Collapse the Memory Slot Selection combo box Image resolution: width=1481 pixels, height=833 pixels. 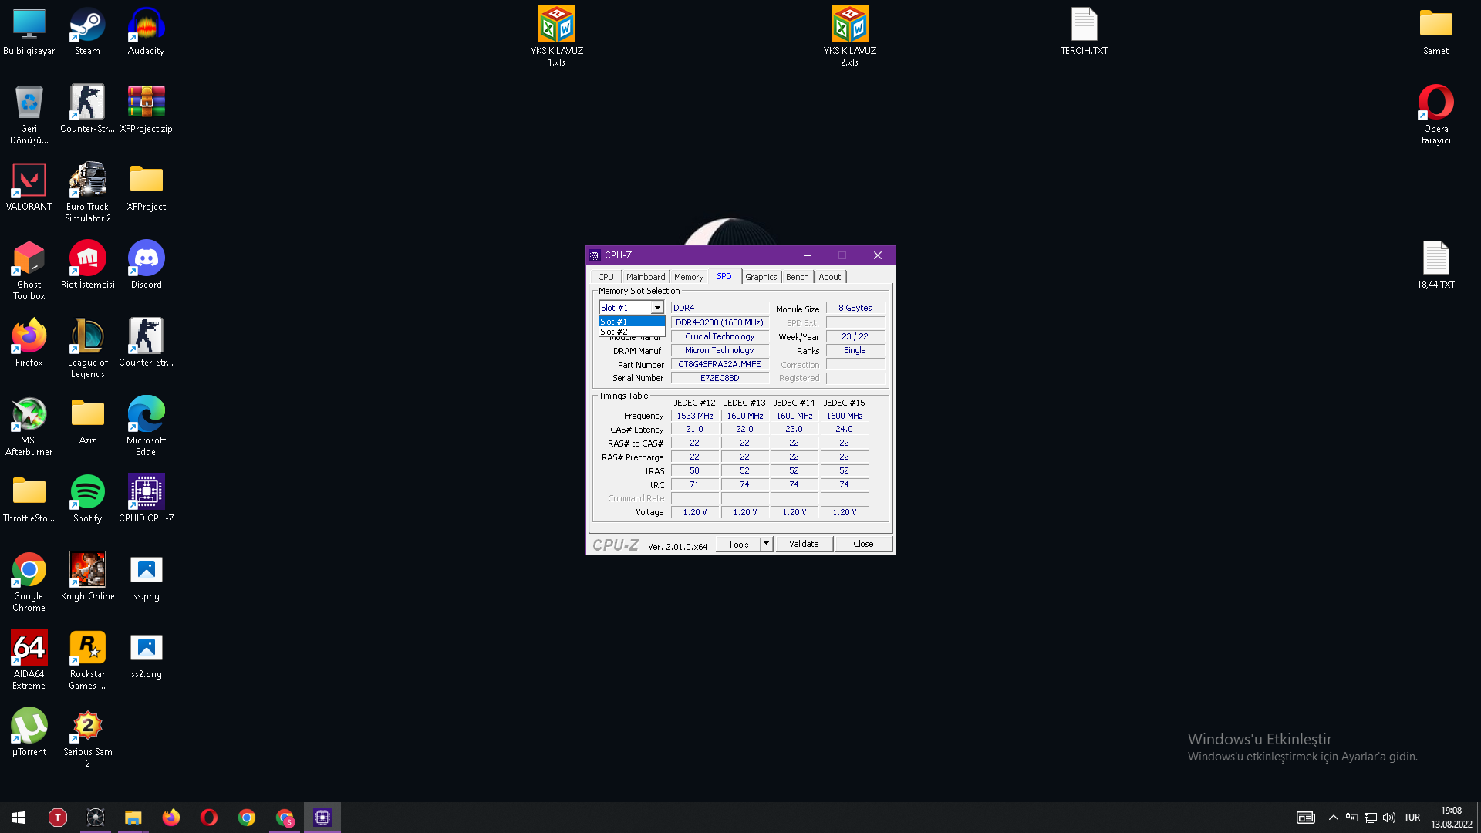pos(657,308)
